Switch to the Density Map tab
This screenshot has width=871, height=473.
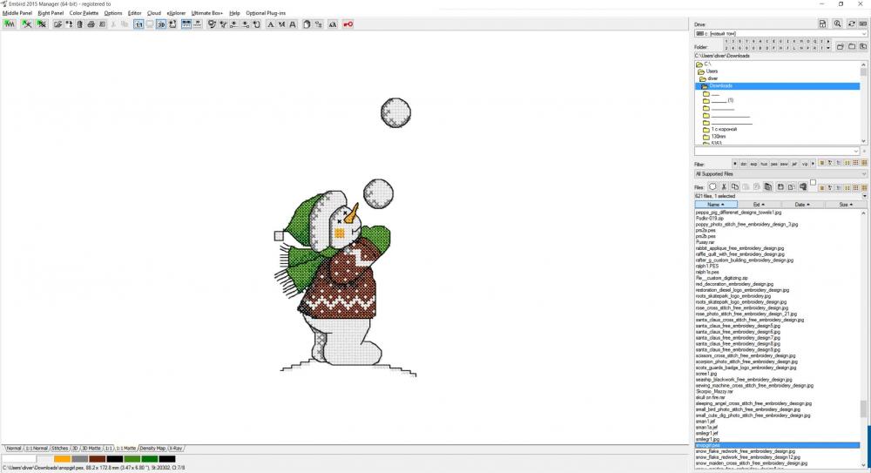pyautogui.click(x=152, y=448)
